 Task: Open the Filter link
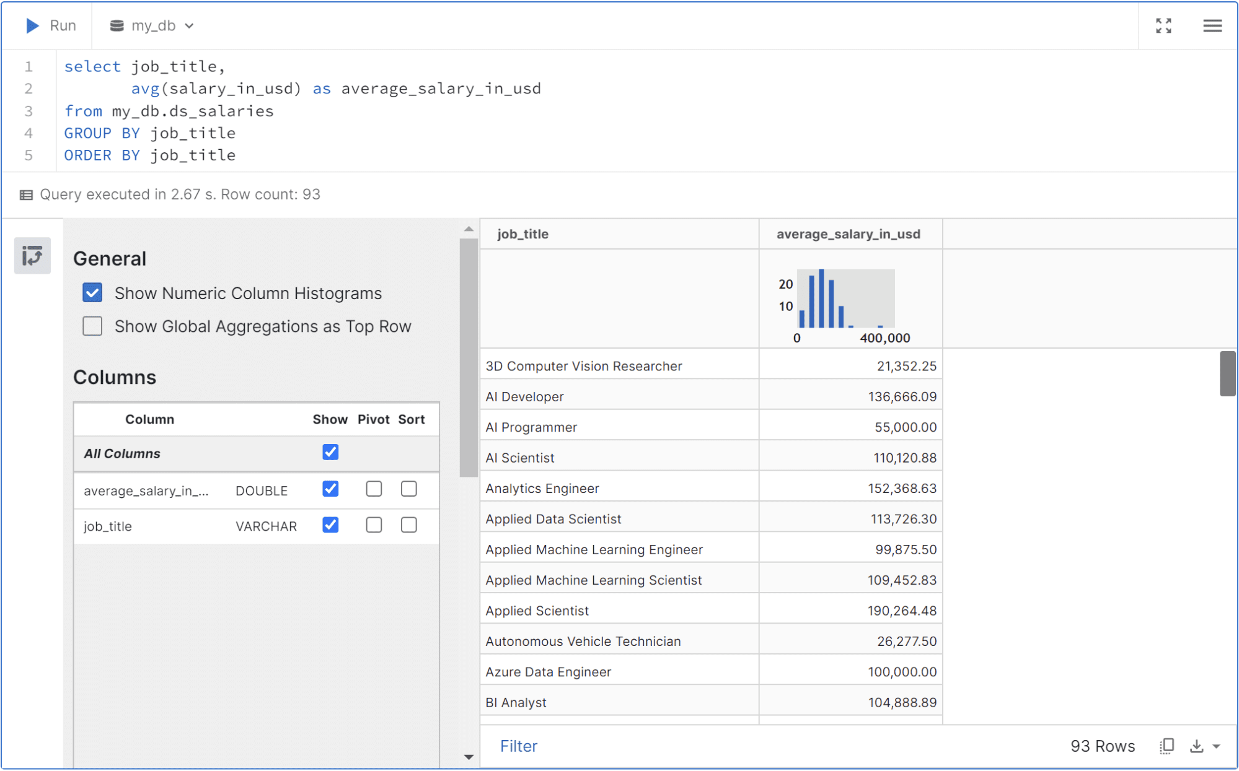[x=518, y=746]
